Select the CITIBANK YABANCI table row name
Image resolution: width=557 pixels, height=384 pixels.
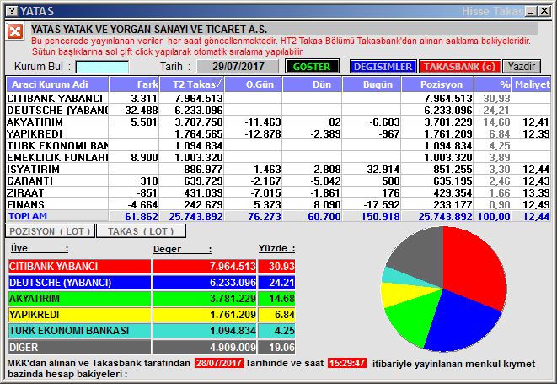pyautogui.click(x=55, y=99)
